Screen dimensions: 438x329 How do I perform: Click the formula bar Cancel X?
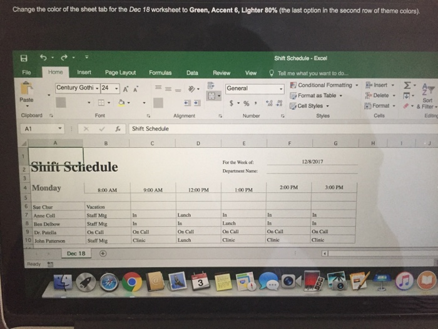click(86, 128)
